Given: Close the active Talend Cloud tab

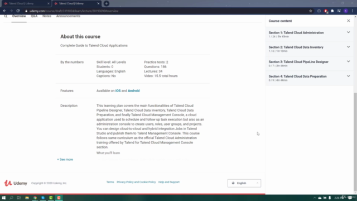Looking at the screenshot, I should 98,4.
